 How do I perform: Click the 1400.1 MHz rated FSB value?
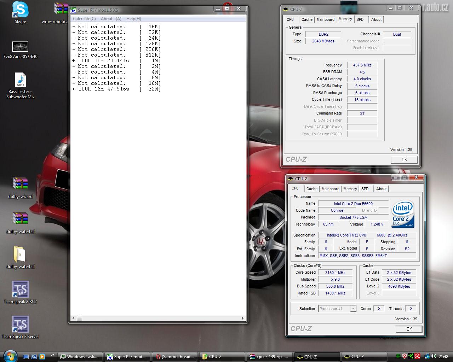pos(336,293)
